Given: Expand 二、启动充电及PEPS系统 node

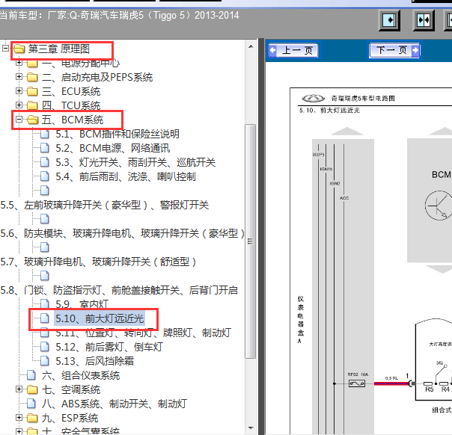Looking at the screenshot, I should (19, 76).
